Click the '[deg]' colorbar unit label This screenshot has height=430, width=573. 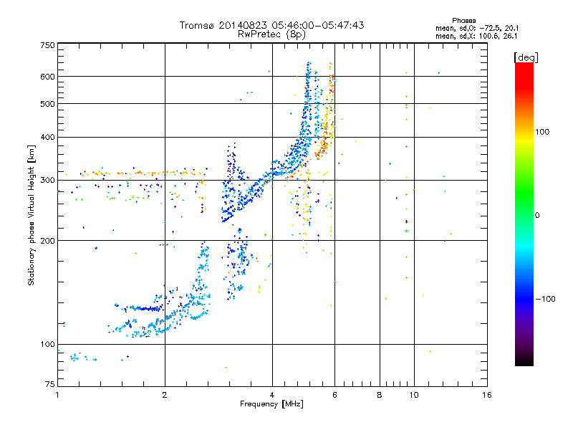(526, 57)
